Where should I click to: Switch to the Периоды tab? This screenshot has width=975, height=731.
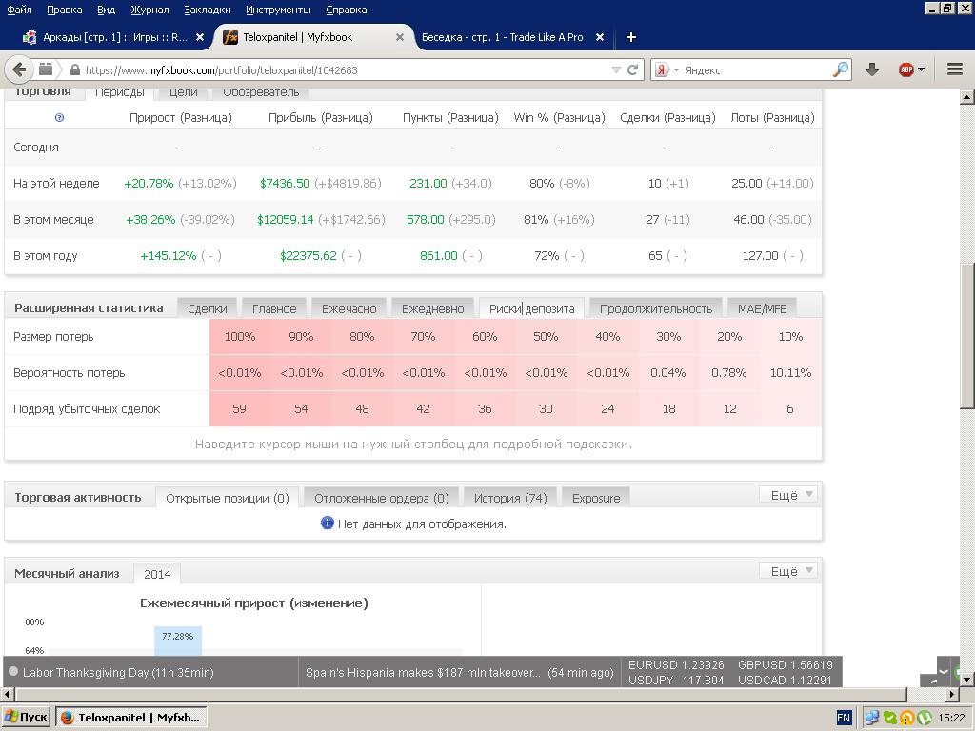[119, 92]
